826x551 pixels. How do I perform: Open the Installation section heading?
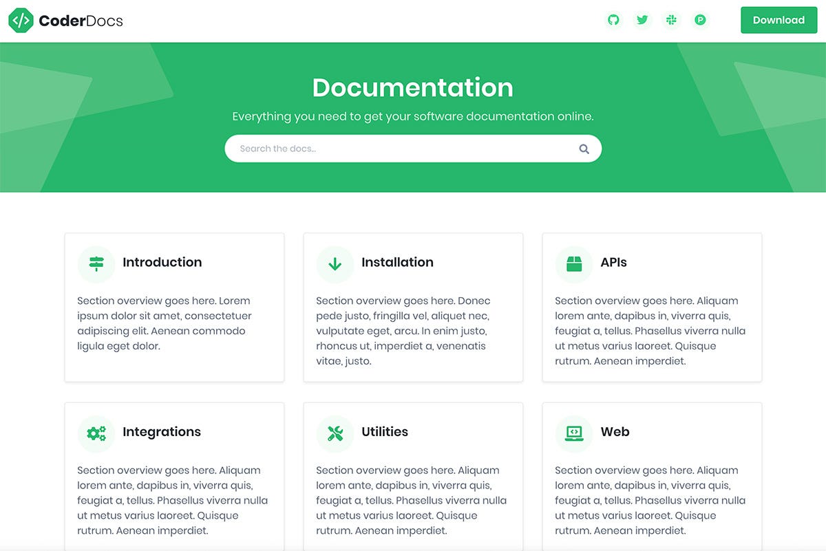397,262
